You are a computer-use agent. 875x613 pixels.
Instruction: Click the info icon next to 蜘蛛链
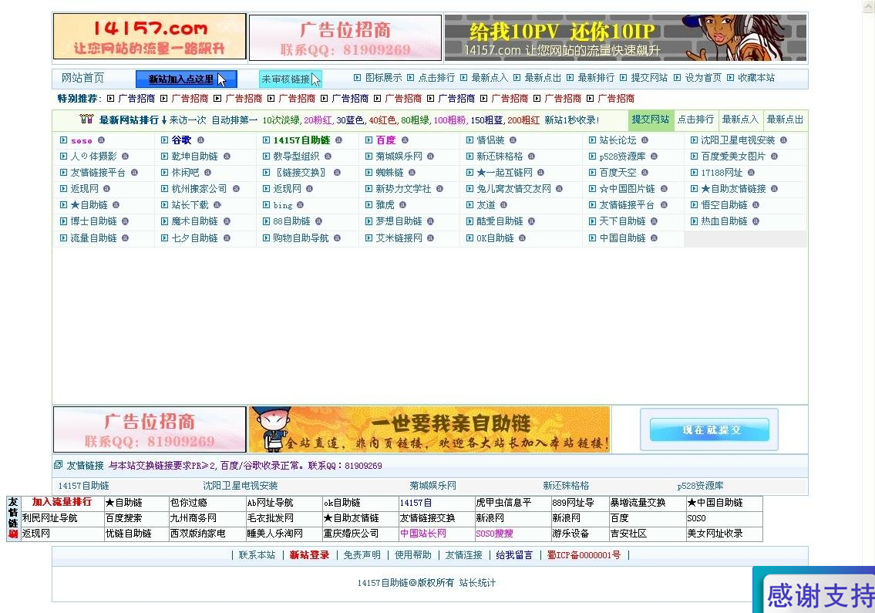click(x=412, y=173)
